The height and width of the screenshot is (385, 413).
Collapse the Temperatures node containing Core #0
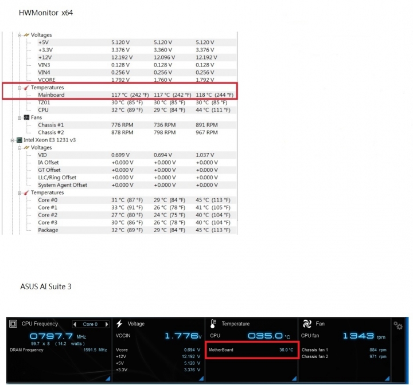pyautogui.click(x=20, y=193)
